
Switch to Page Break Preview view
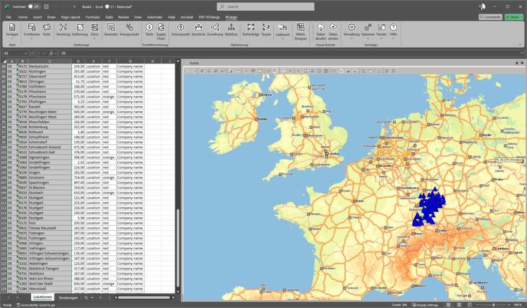pos(469,305)
